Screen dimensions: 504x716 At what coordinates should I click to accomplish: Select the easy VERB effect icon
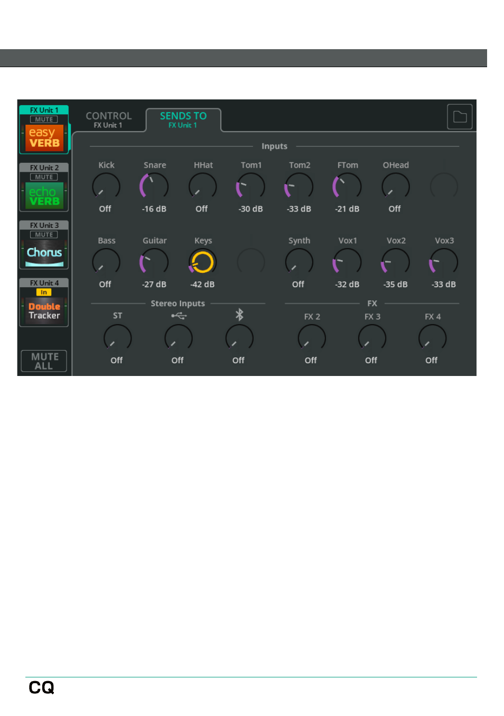(x=44, y=137)
